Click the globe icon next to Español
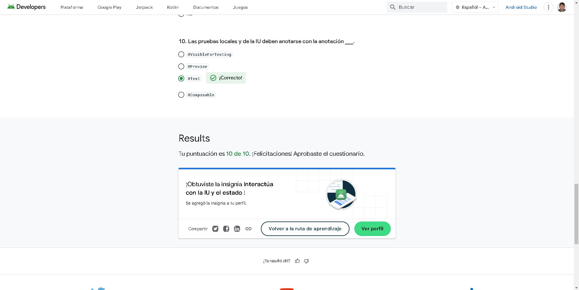Screen dimensions: 579x290 click(x=457, y=7)
